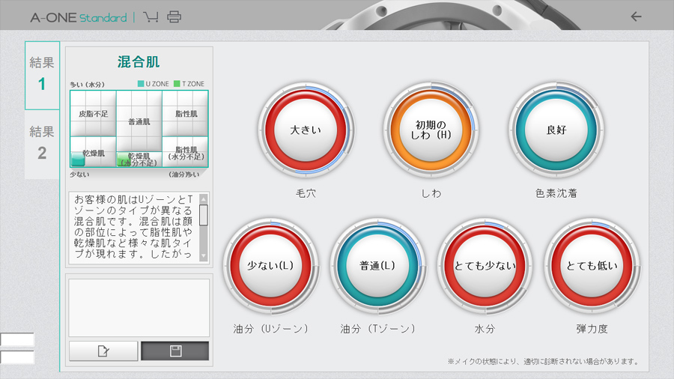Click the memo text input area
This screenshot has height=379, width=674.
[139, 308]
